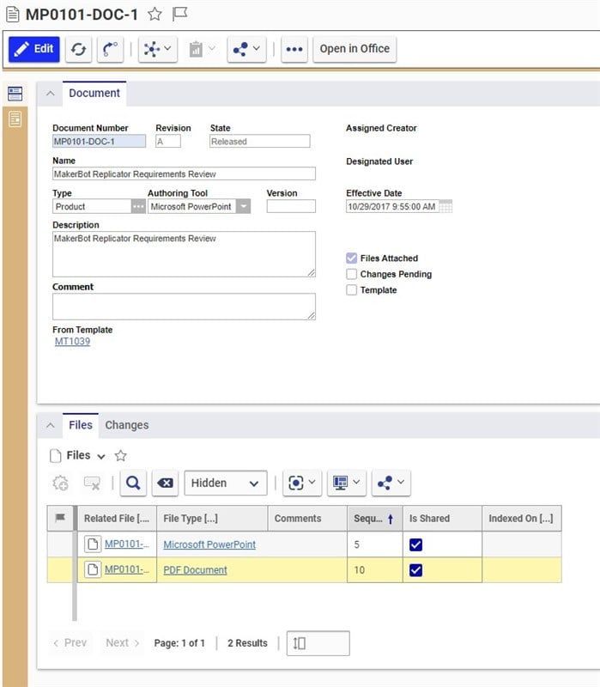This screenshot has height=687, width=600.
Task: Open the three-dots more actions menu
Action: click(294, 49)
